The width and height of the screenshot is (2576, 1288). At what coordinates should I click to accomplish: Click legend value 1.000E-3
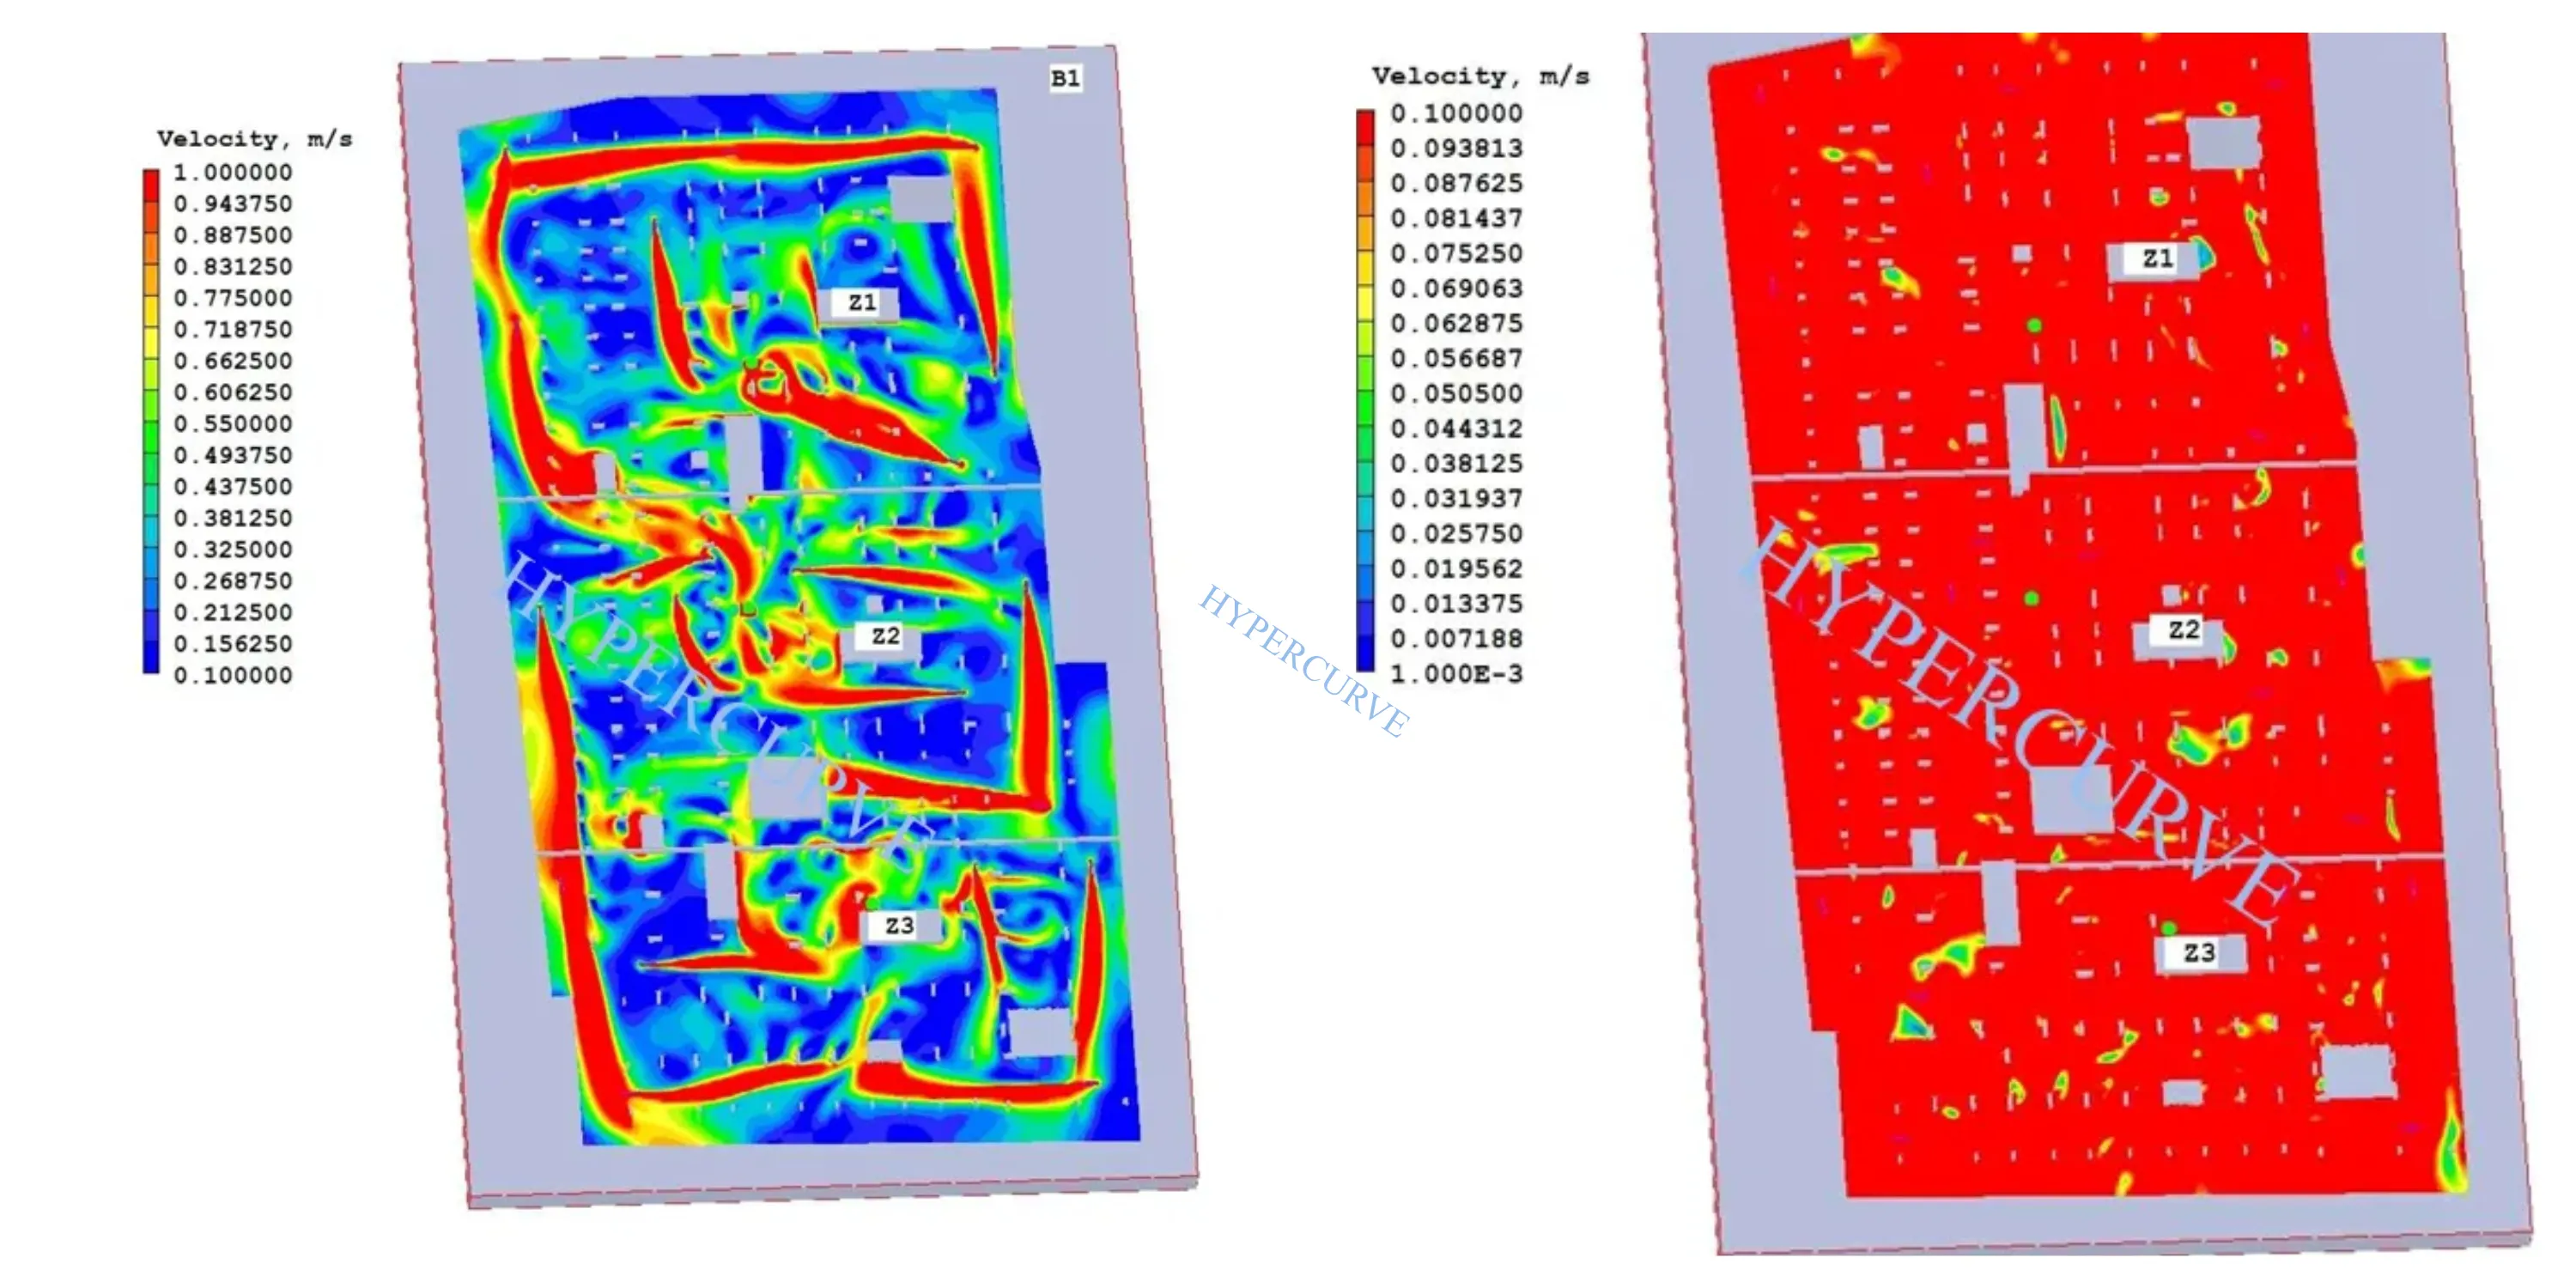point(1456,674)
